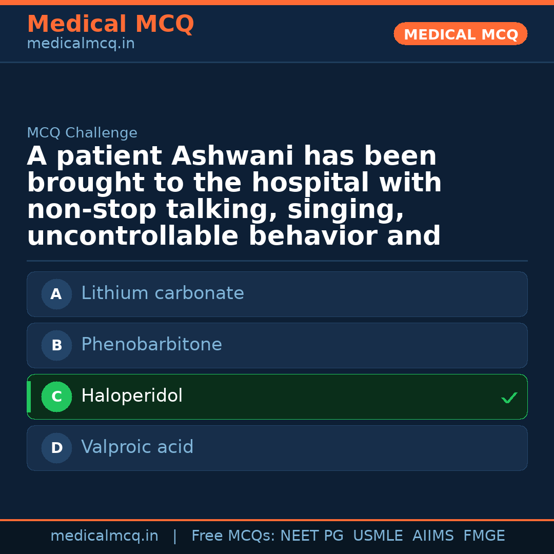554x554 pixels.
Task: Open the medicalmcq.in link under the logo
Action: click(x=81, y=43)
